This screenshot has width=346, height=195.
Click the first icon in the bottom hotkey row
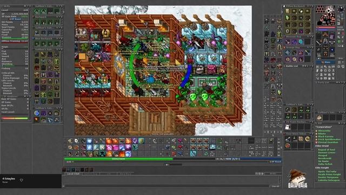(70, 153)
